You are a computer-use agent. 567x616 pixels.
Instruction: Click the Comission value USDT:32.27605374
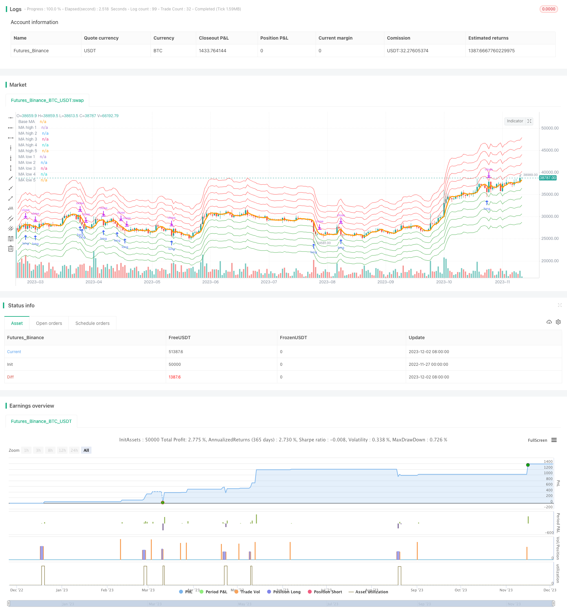pyautogui.click(x=407, y=51)
